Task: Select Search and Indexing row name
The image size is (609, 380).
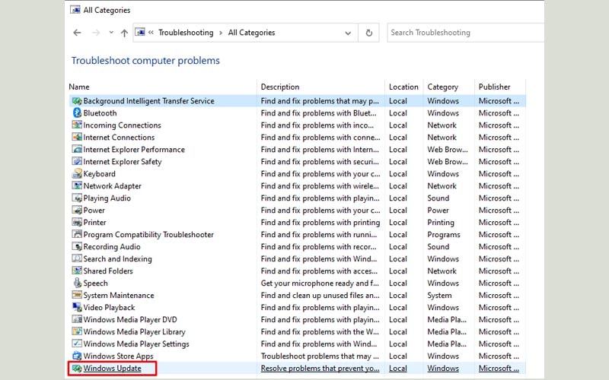Action: pos(118,258)
